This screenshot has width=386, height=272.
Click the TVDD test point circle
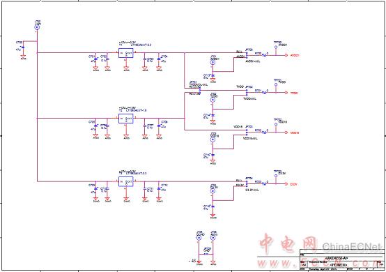(276, 85)
